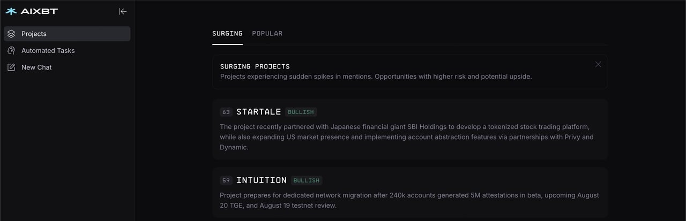Start a New Chat from the sidebar
The height and width of the screenshot is (221, 686).
36,67
